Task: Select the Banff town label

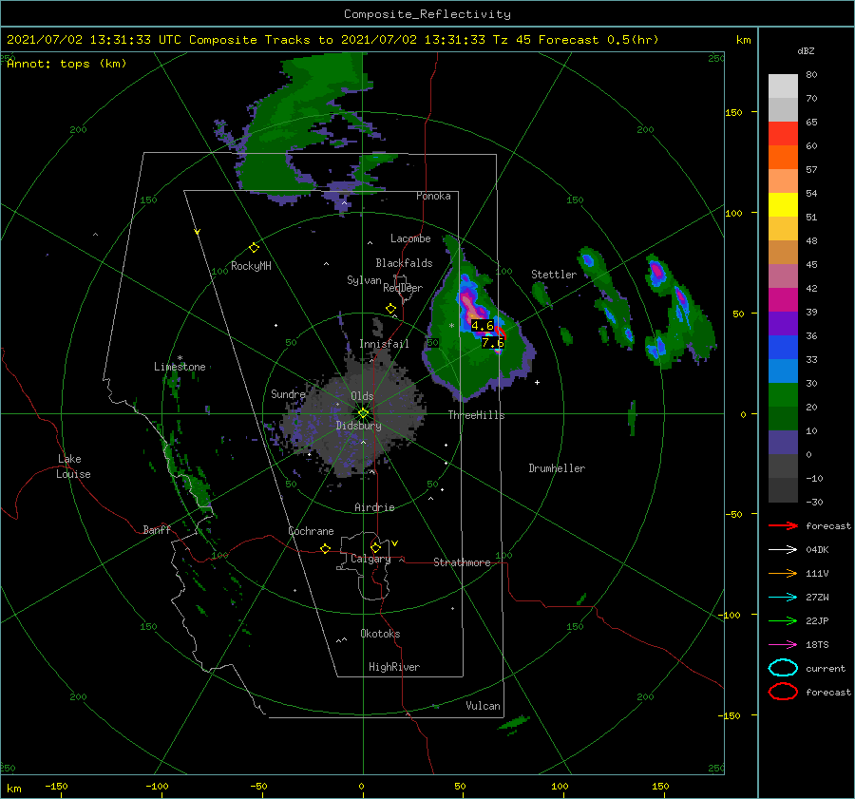Action: 157,529
